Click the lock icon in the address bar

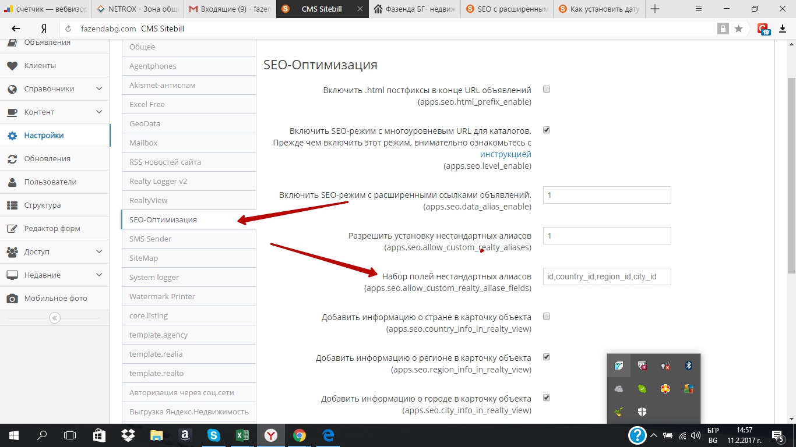[x=723, y=29]
